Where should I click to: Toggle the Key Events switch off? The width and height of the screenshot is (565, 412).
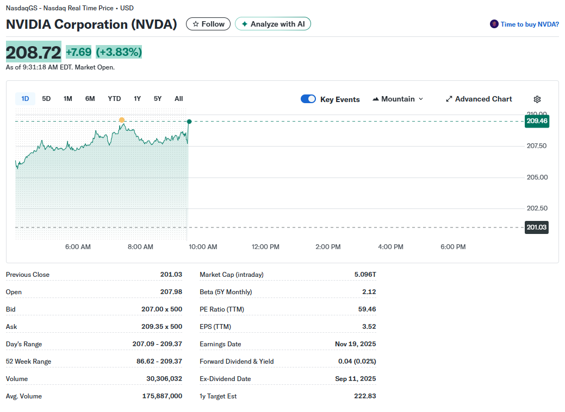click(308, 99)
